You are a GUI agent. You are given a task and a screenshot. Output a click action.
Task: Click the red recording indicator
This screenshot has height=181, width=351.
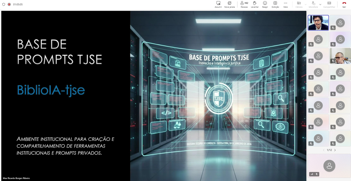point(9,4)
